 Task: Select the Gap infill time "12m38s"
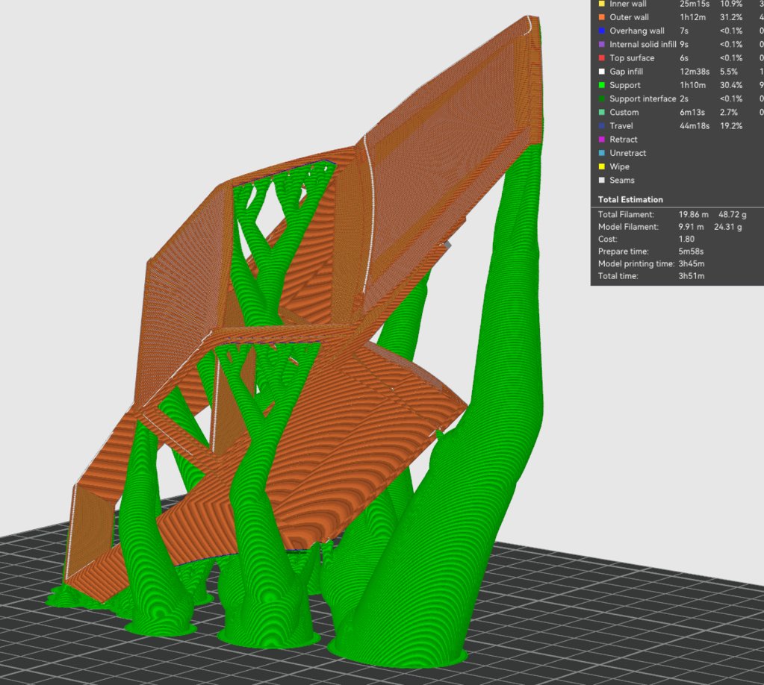click(x=695, y=72)
